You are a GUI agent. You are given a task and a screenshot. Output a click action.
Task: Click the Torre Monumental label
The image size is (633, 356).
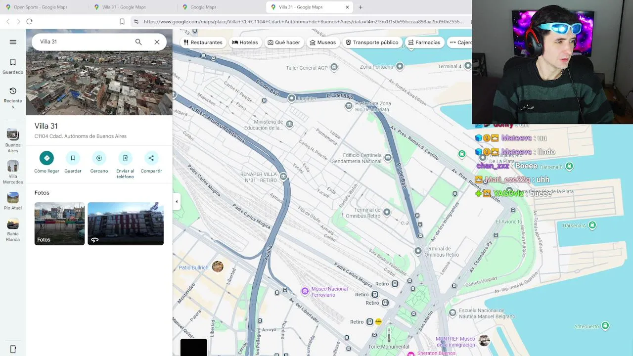389,347
